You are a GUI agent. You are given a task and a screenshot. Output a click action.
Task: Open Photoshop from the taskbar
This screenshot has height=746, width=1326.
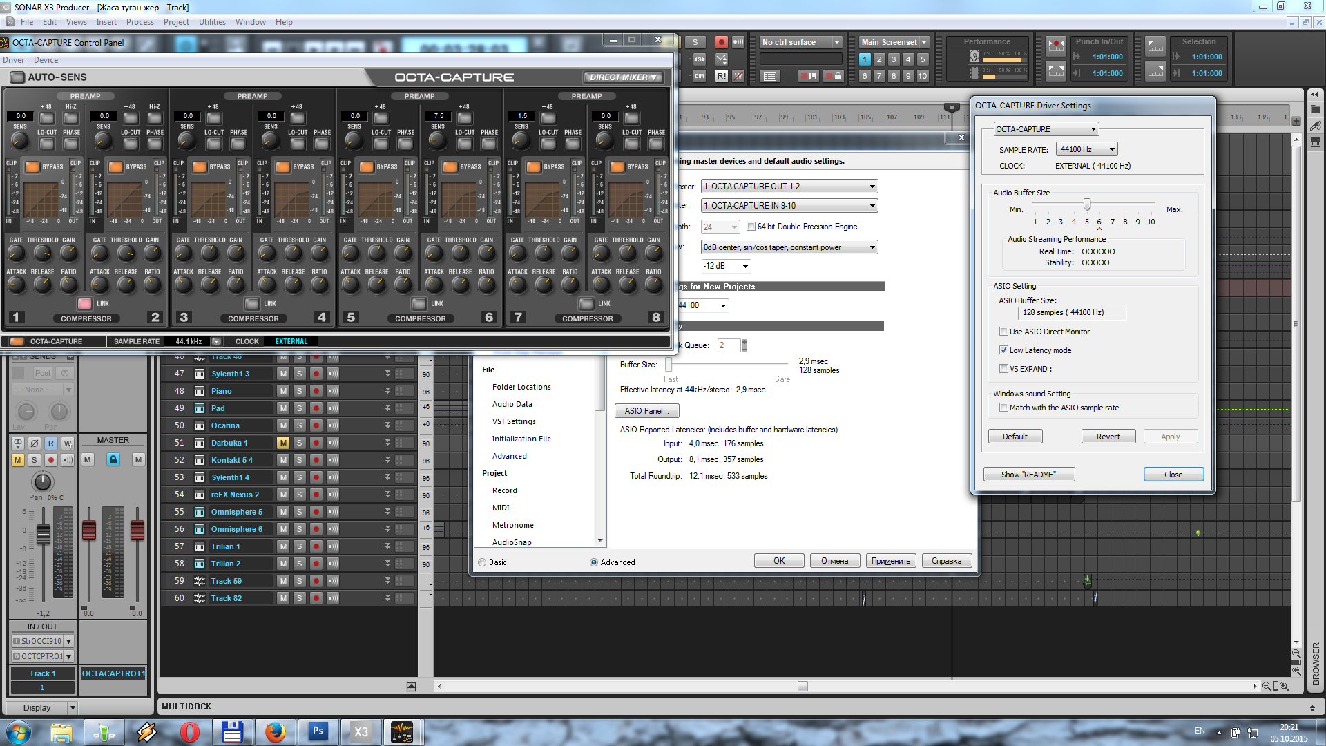(x=318, y=731)
